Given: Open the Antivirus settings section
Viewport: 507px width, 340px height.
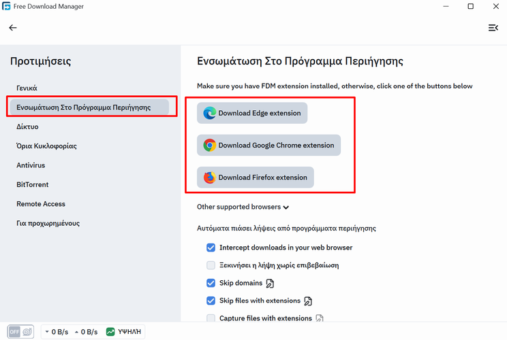Looking at the screenshot, I should click(31, 165).
